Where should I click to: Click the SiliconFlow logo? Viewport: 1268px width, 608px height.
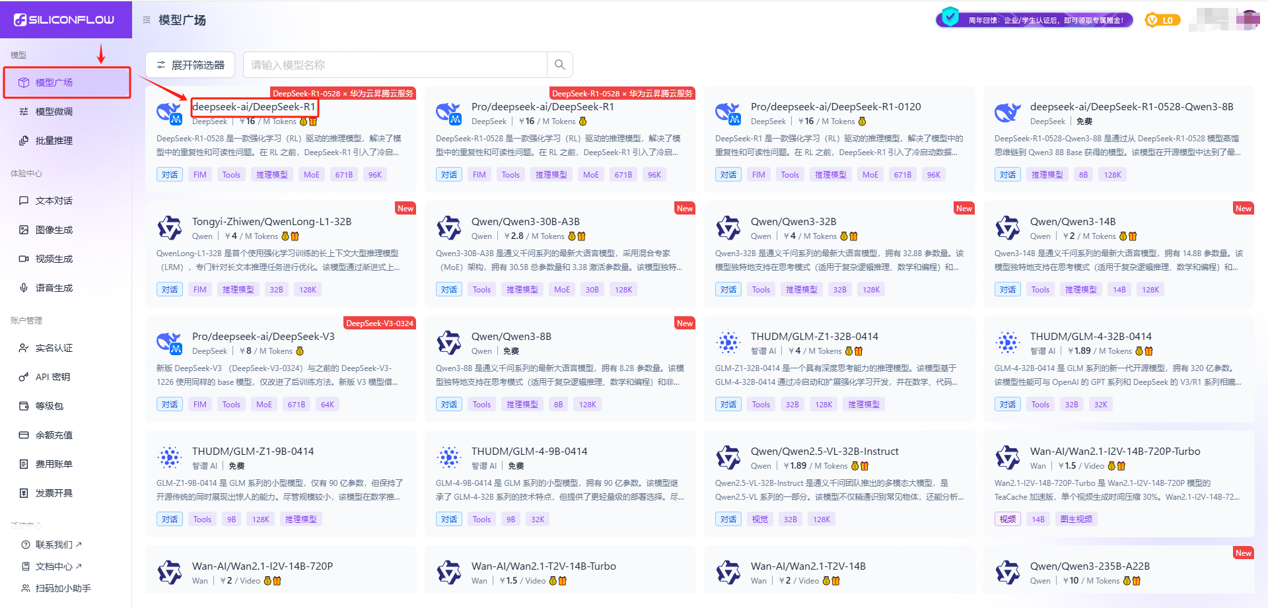click(64, 20)
